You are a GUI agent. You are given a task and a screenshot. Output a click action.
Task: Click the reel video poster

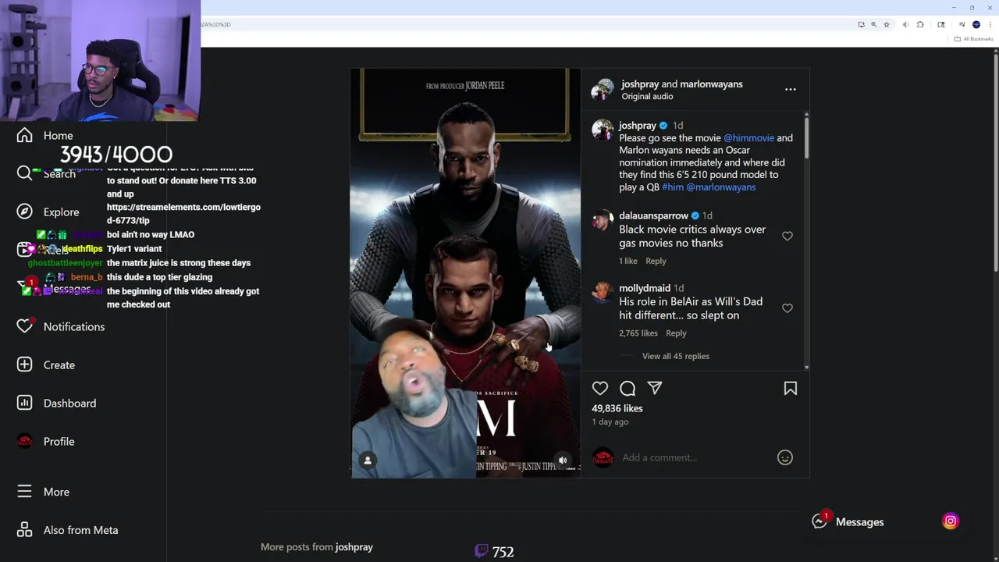click(x=465, y=273)
